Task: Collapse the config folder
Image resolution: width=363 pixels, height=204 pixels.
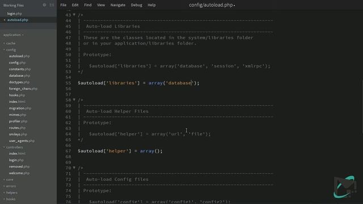Action: tap(10, 50)
